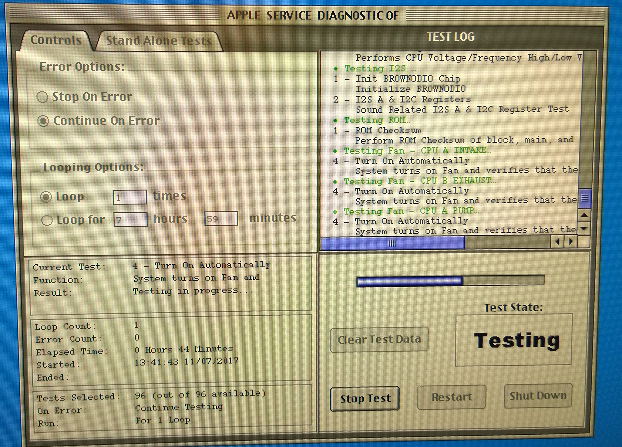This screenshot has height=447, width=622.
Task: Click the 'Current Test:' label
Action: coord(69,267)
